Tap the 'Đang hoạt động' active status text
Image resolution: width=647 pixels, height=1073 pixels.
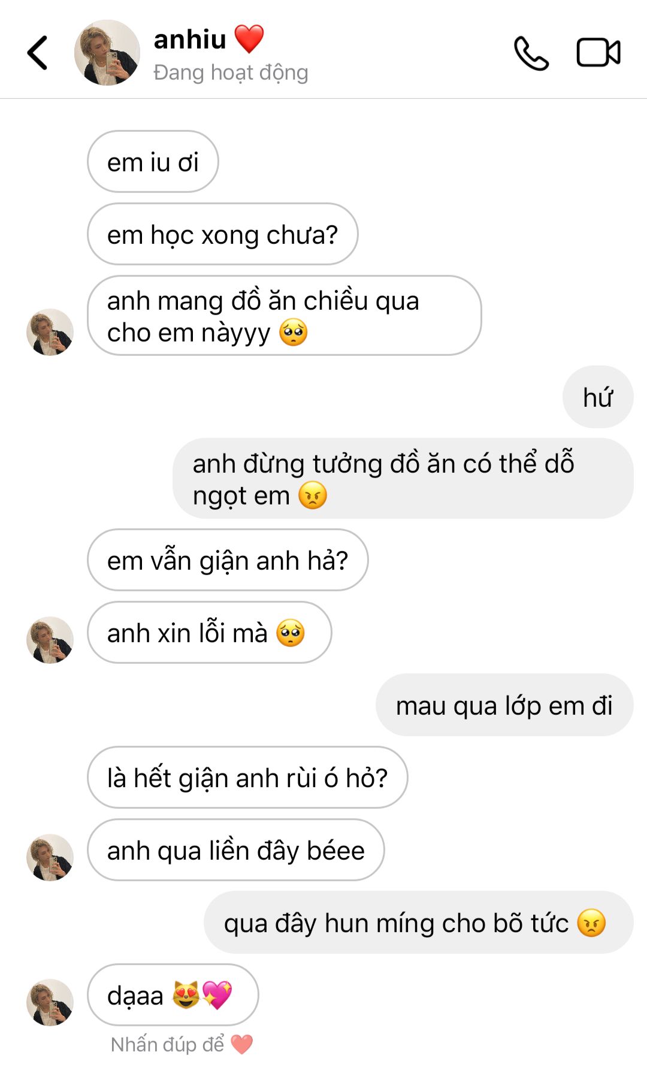[231, 72]
